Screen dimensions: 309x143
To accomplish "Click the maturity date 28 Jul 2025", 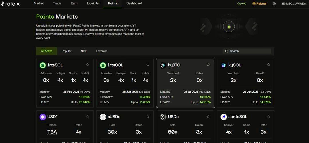I will pos(191,92).
